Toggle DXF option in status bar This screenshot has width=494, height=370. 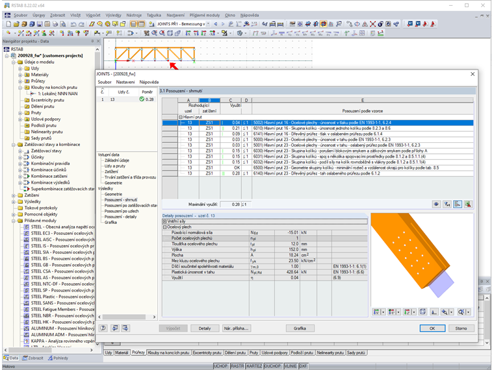click(x=303, y=366)
